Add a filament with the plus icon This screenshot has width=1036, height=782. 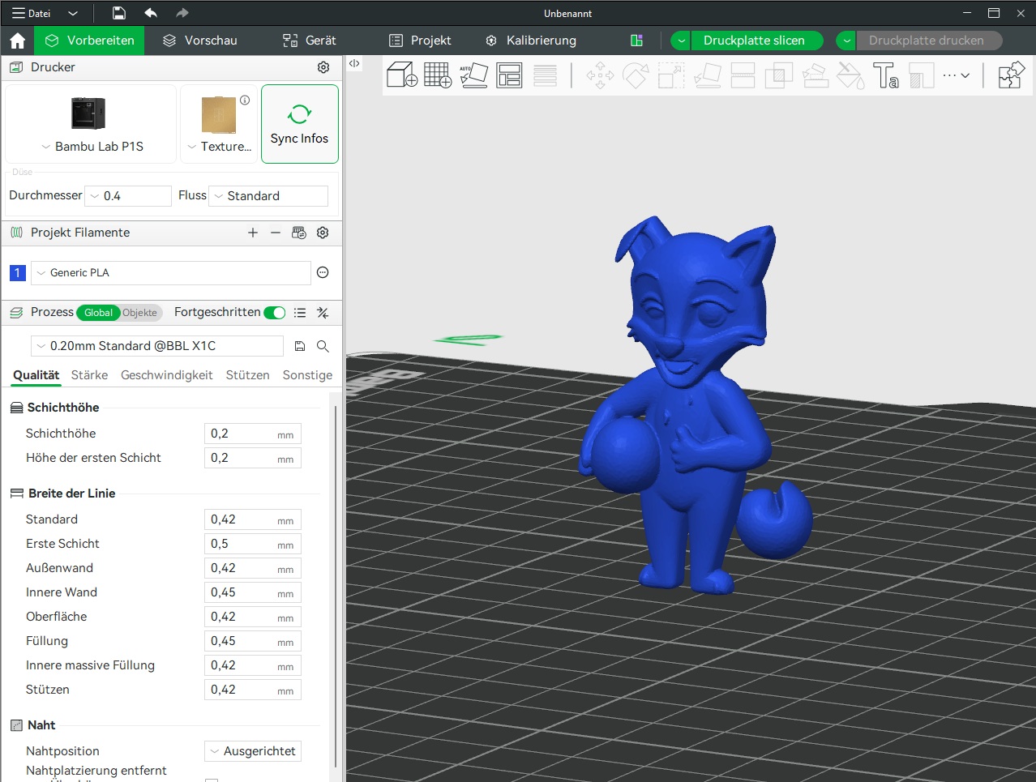253,233
